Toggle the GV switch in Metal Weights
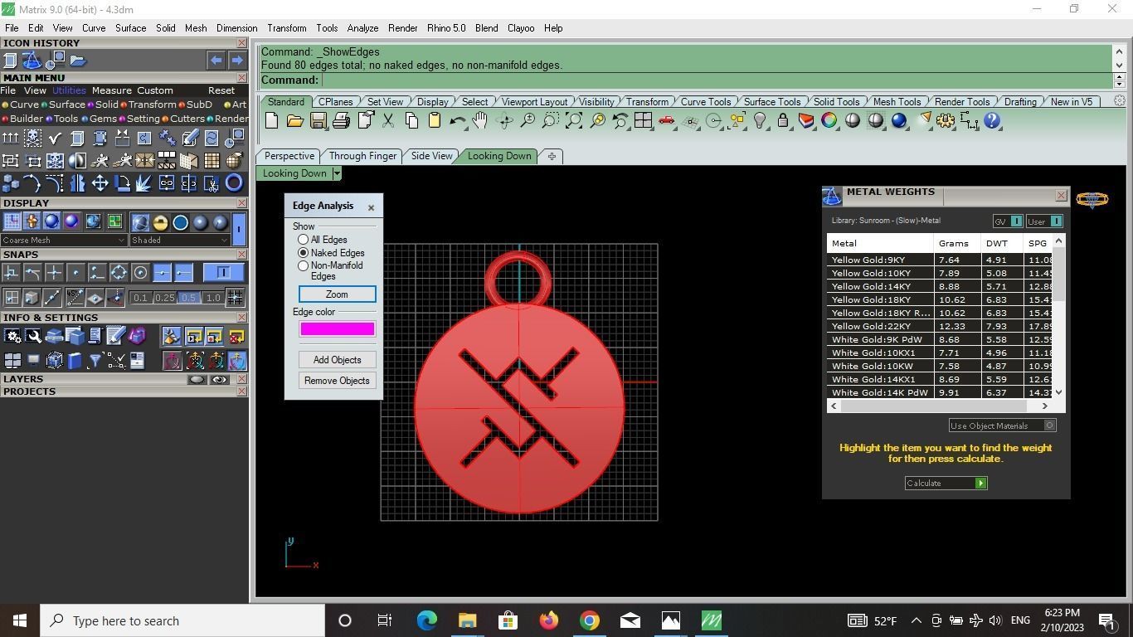 [1016, 221]
